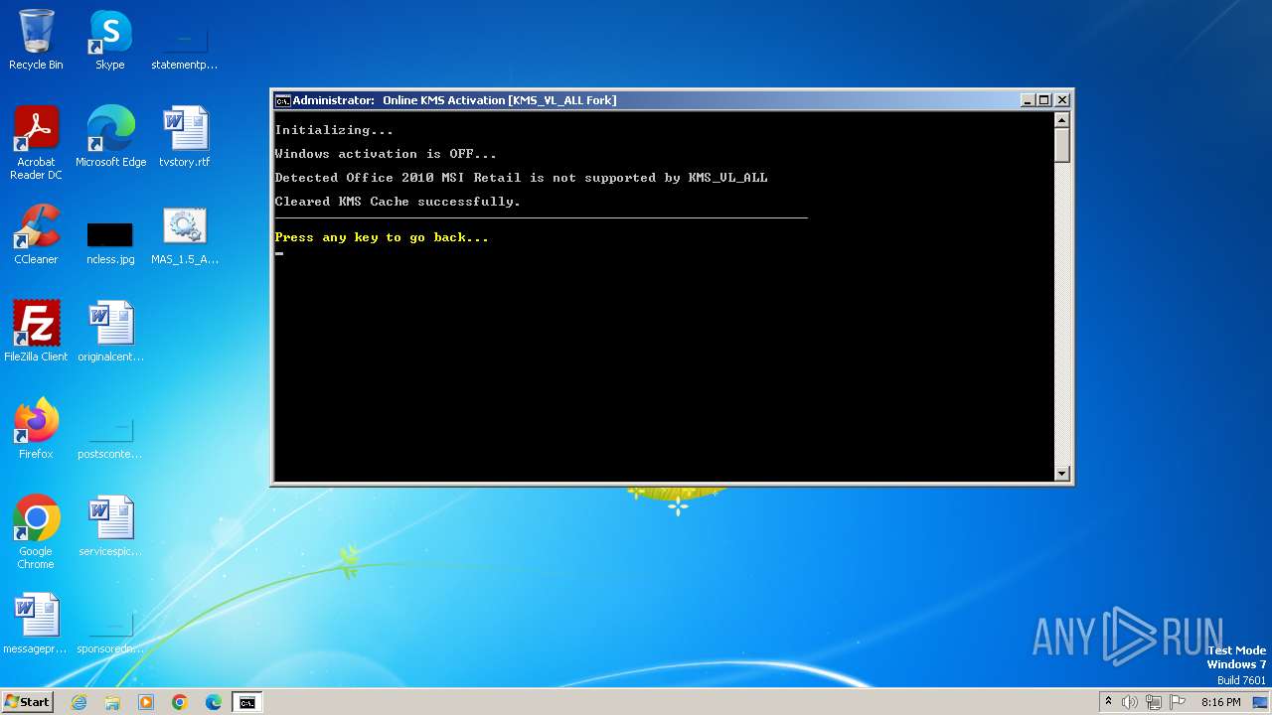
Task: Open Internet Explorer from the taskbar
Action: tap(79, 702)
